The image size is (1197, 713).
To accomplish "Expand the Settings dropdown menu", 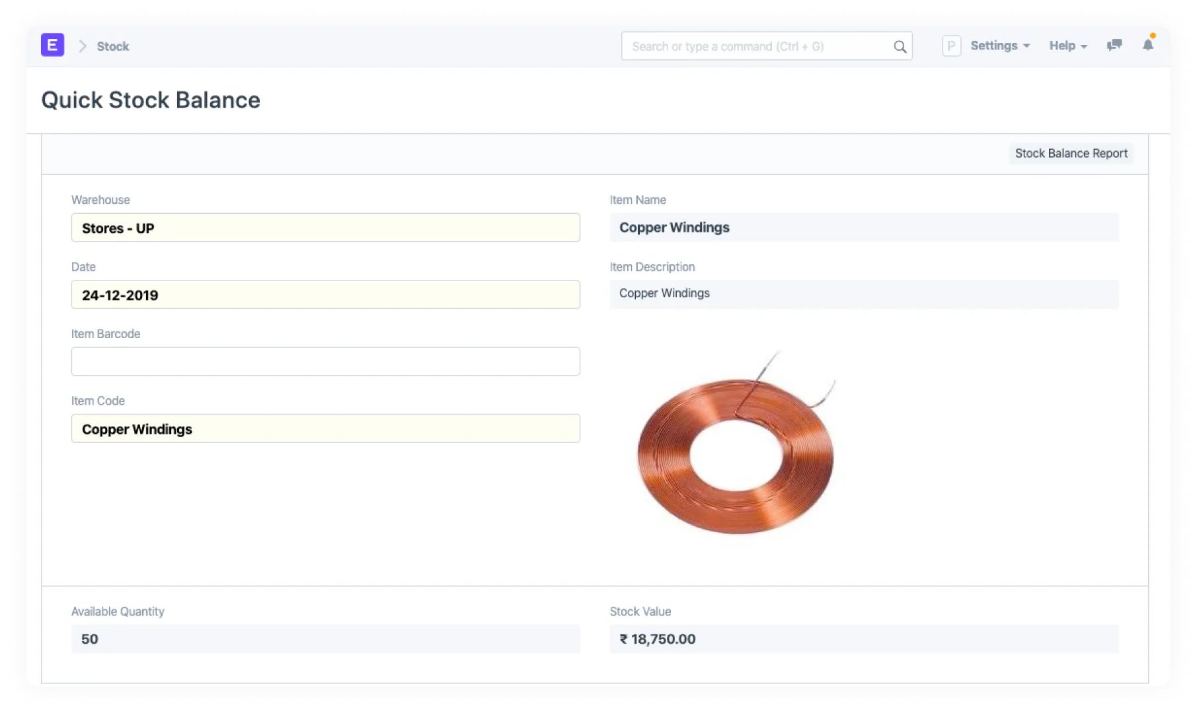I will point(999,46).
